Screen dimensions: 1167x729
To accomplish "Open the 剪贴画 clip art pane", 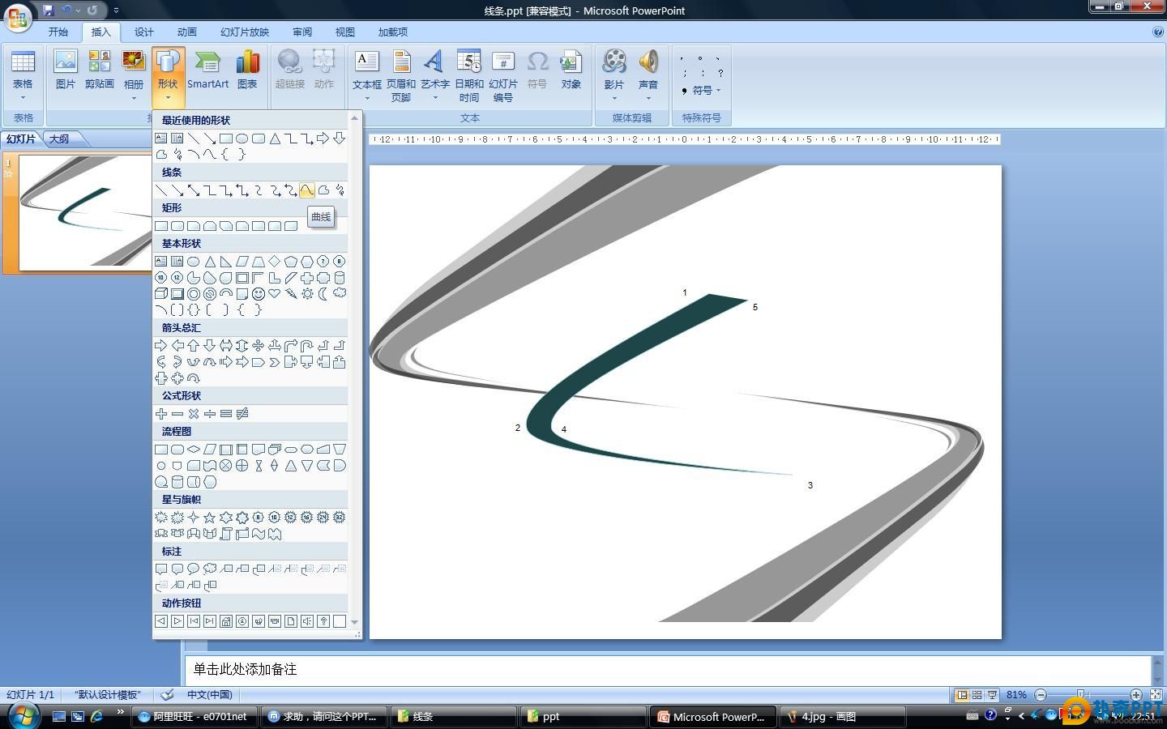I will click(x=99, y=70).
